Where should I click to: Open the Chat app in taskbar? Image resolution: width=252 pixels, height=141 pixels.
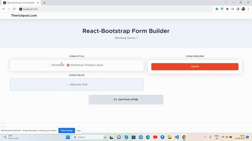point(119,137)
